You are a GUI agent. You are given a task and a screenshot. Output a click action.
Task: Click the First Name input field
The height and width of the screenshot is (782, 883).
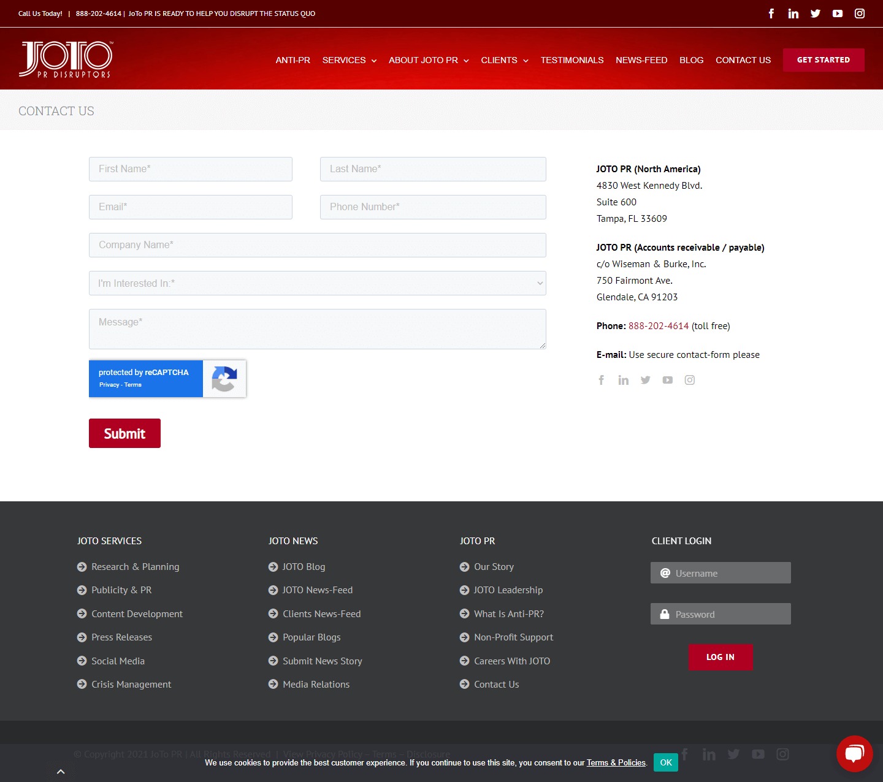190,169
